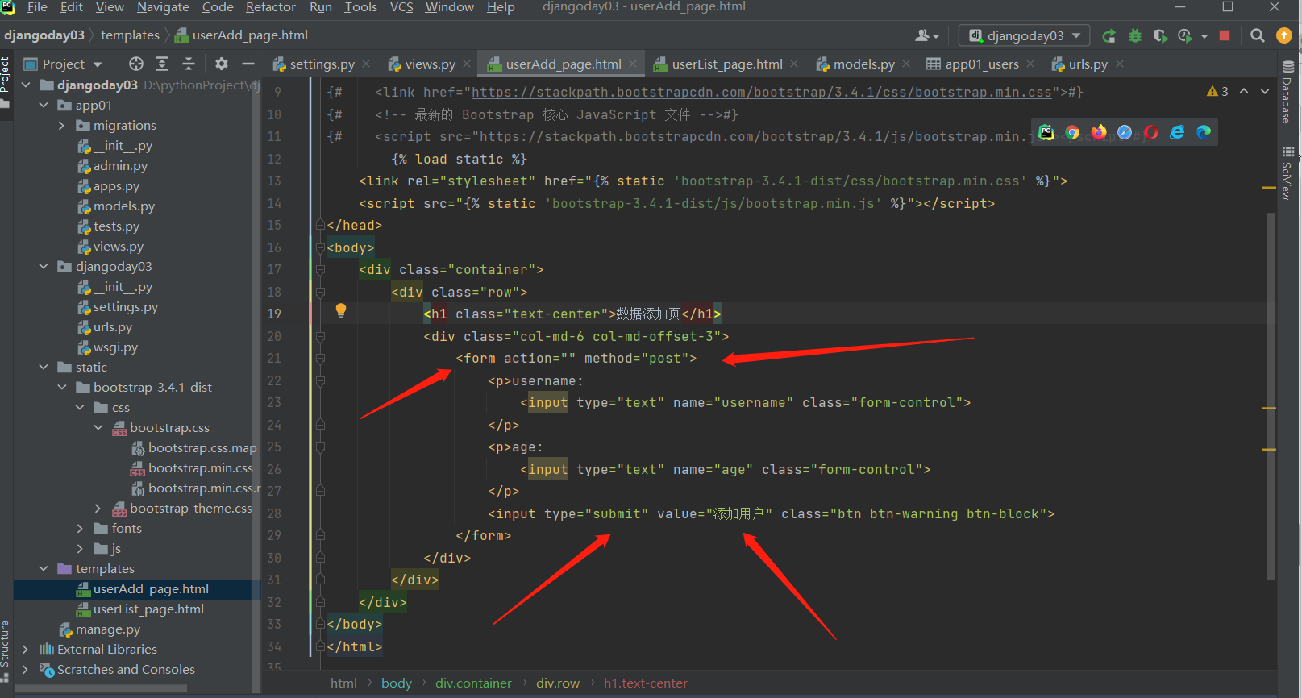Open page in Chrome browser
Viewport: 1302px width, 698px height.
pyautogui.click(x=1072, y=132)
